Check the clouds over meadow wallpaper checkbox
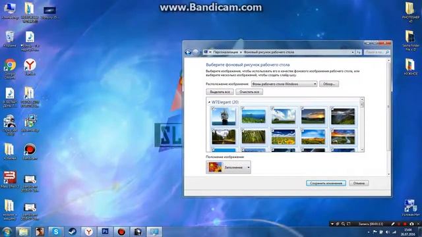The width and height of the screenshot is (422, 237). click(273, 108)
